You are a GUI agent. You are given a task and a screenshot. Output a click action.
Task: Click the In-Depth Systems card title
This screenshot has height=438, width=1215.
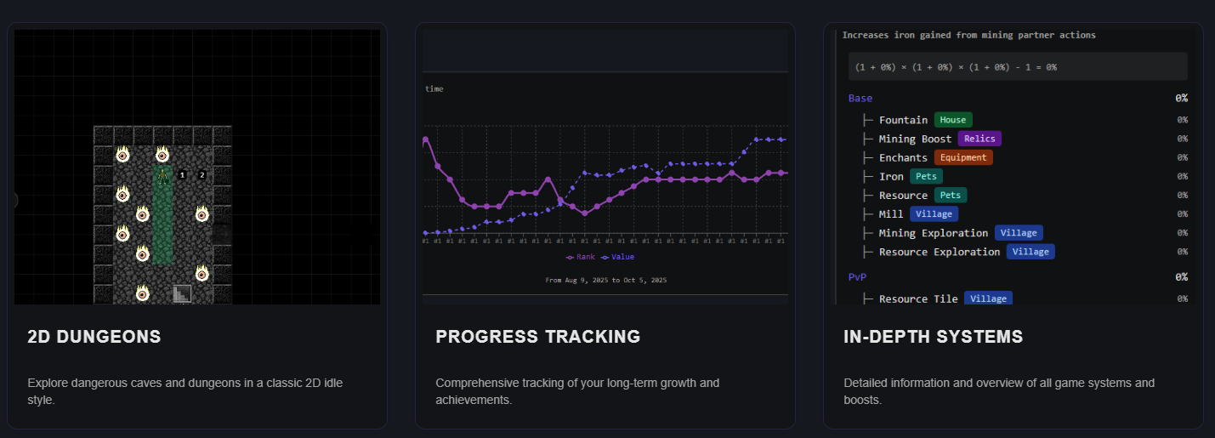[x=933, y=337]
